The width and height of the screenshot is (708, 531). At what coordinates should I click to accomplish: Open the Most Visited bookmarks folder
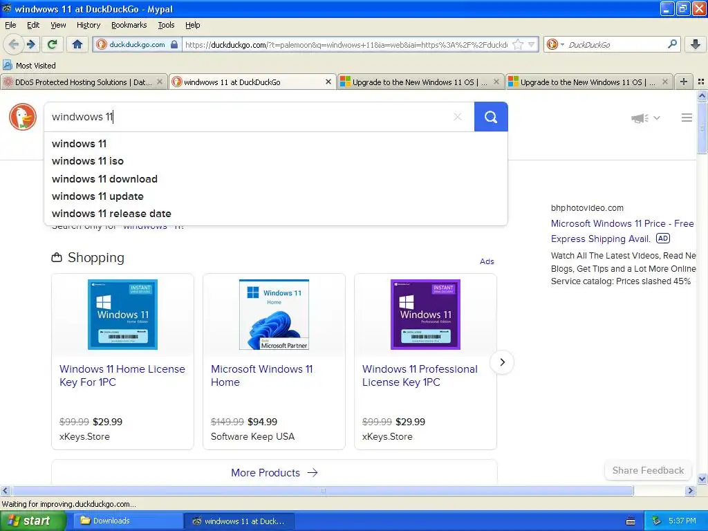pyautogui.click(x=29, y=66)
